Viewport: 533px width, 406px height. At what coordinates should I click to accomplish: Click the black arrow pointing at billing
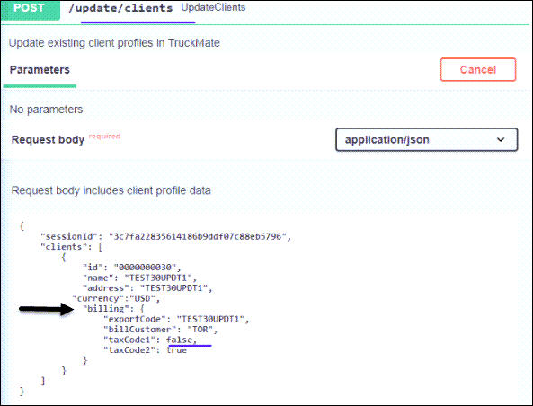point(46,309)
